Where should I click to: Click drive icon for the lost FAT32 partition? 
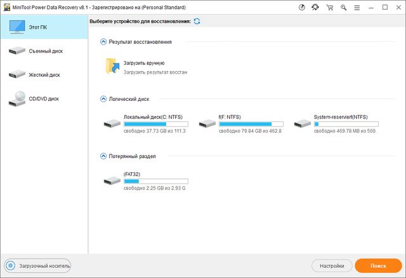(112, 181)
